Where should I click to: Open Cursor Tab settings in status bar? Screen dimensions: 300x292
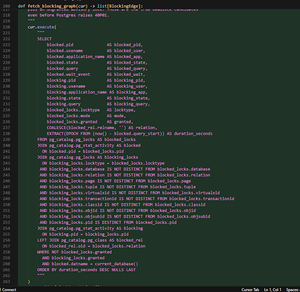point(250,290)
